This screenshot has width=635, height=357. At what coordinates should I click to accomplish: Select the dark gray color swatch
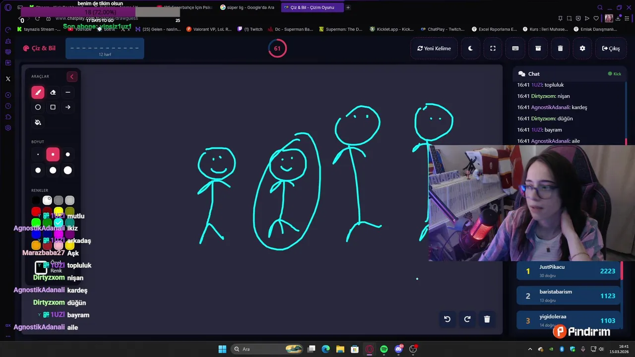point(59,200)
